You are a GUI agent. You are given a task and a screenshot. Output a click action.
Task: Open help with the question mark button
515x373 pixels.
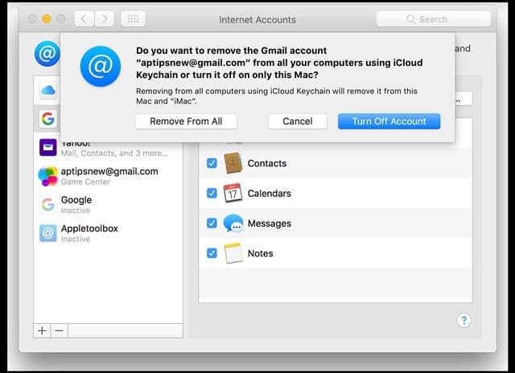click(x=463, y=320)
